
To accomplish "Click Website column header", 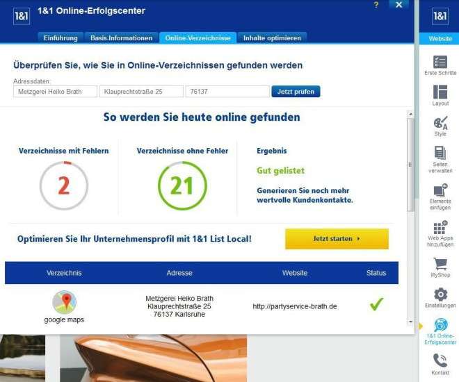I will pyautogui.click(x=295, y=273).
